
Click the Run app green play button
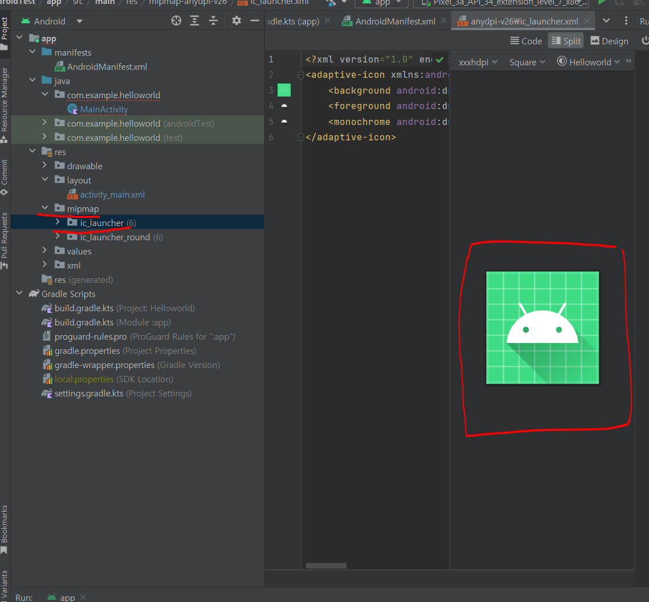pyautogui.click(x=601, y=2)
